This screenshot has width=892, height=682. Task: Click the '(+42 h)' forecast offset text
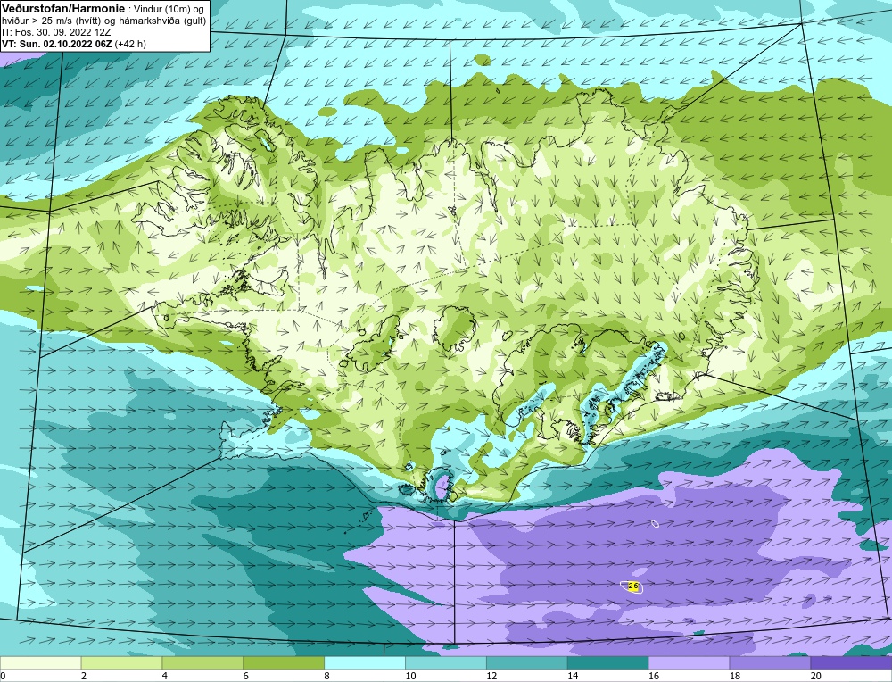pyautogui.click(x=130, y=44)
